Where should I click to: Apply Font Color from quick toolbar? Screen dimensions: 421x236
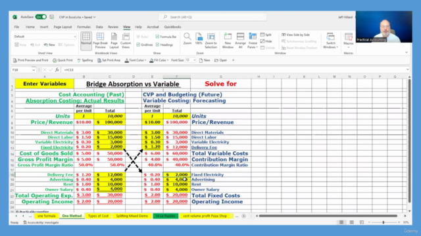pyautogui.click(x=134, y=60)
